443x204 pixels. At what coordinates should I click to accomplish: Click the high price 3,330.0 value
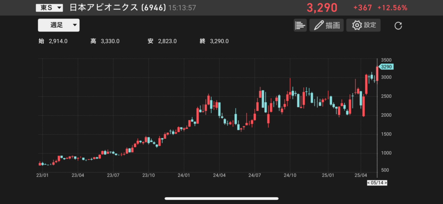click(110, 41)
